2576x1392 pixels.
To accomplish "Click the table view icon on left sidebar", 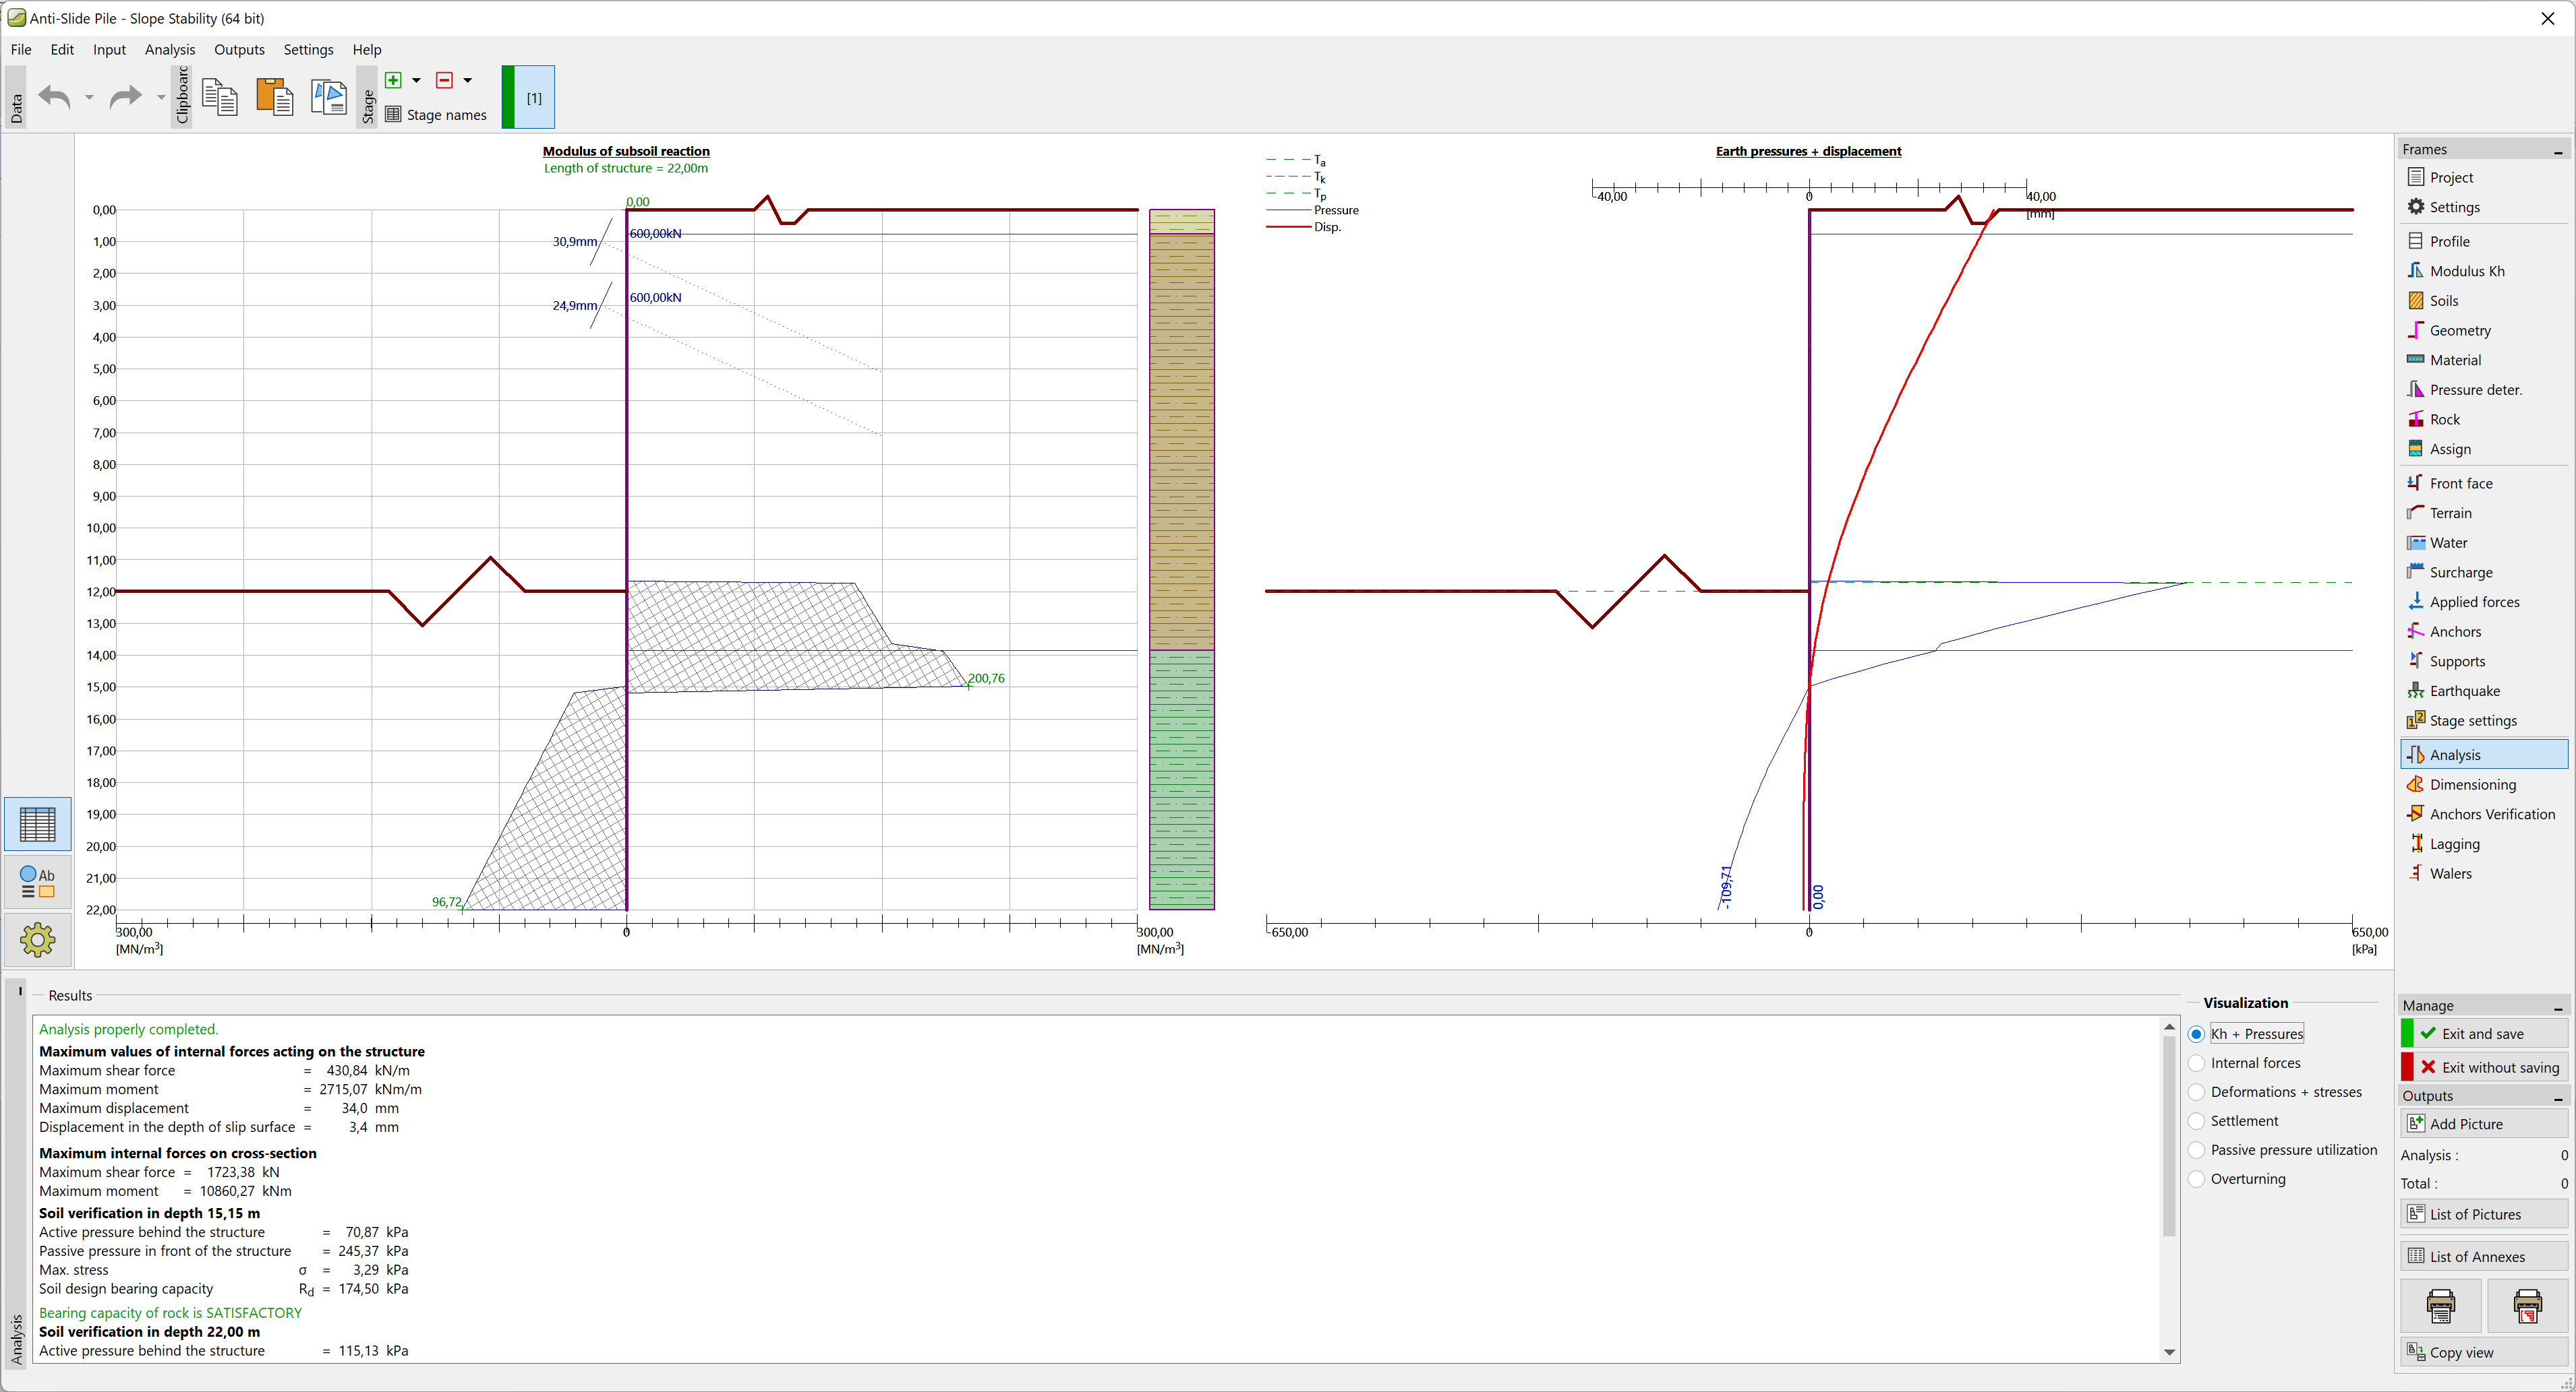I will pyautogui.click(x=38, y=825).
